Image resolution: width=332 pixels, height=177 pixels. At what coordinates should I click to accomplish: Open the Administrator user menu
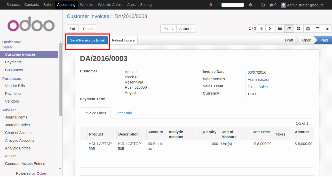point(306,5)
